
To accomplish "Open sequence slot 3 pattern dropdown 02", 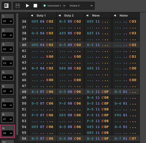I will coord(7,49).
